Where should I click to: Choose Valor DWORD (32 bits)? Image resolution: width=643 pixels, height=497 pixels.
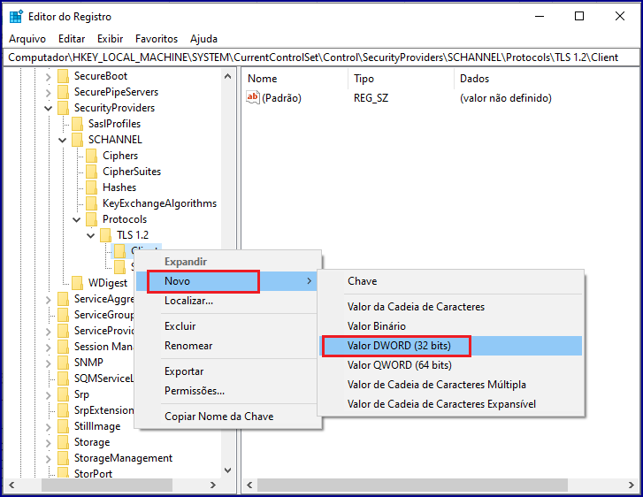click(450, 346)
